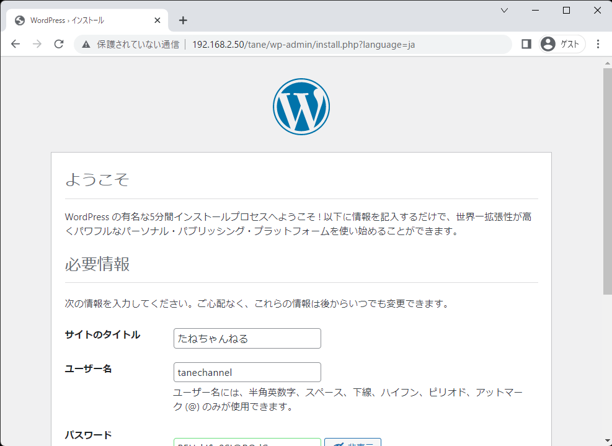Click the password field

(x=247, y=442)
